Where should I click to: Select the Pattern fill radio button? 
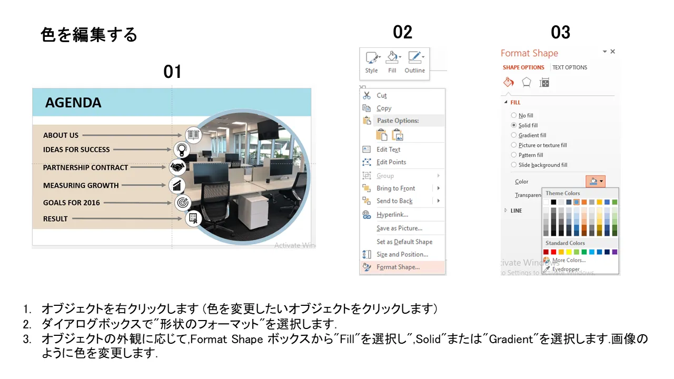click(514, 155)
